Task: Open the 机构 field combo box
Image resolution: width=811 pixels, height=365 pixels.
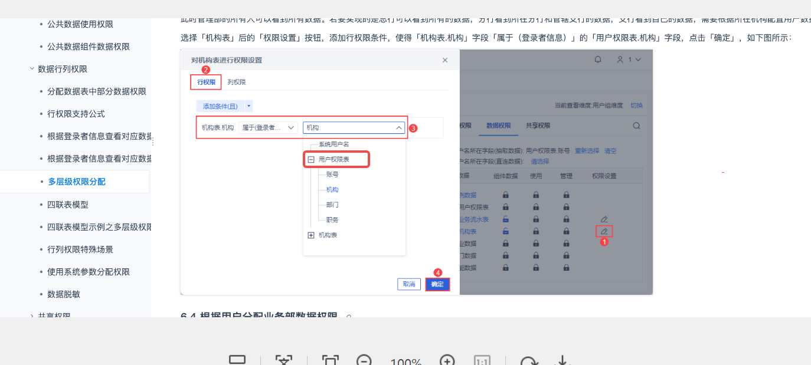Action: 354,127
